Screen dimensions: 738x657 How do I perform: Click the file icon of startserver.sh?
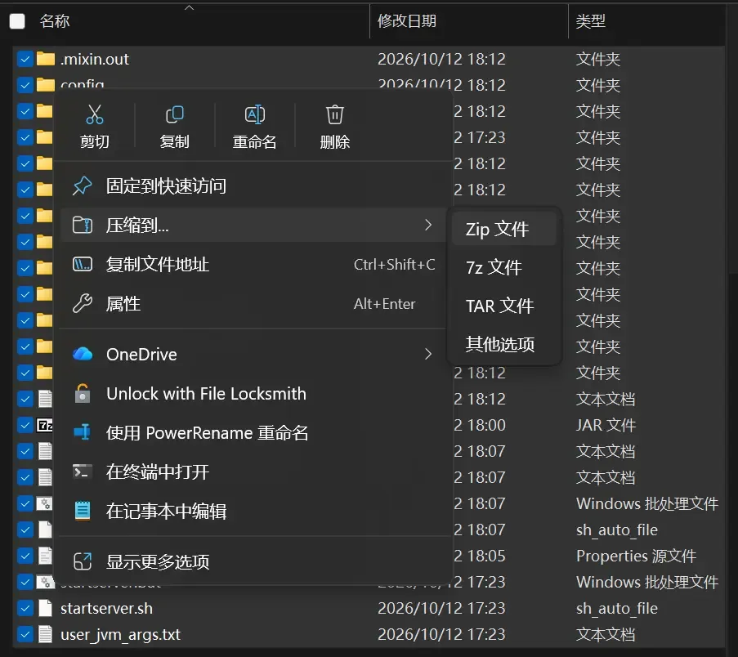point(45,608)
